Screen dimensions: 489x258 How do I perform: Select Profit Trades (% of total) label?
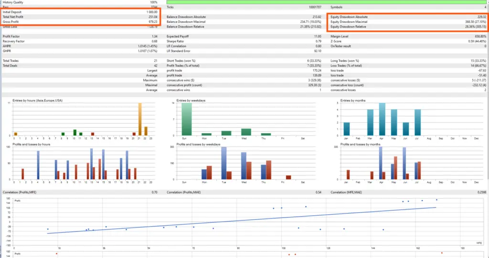(183, 66)
